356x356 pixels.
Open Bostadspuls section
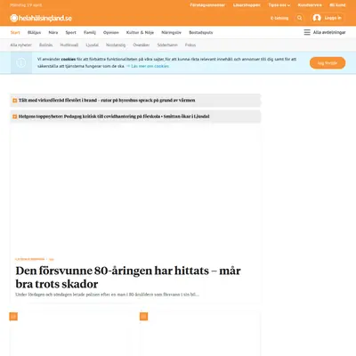click(x=201, y=32)
